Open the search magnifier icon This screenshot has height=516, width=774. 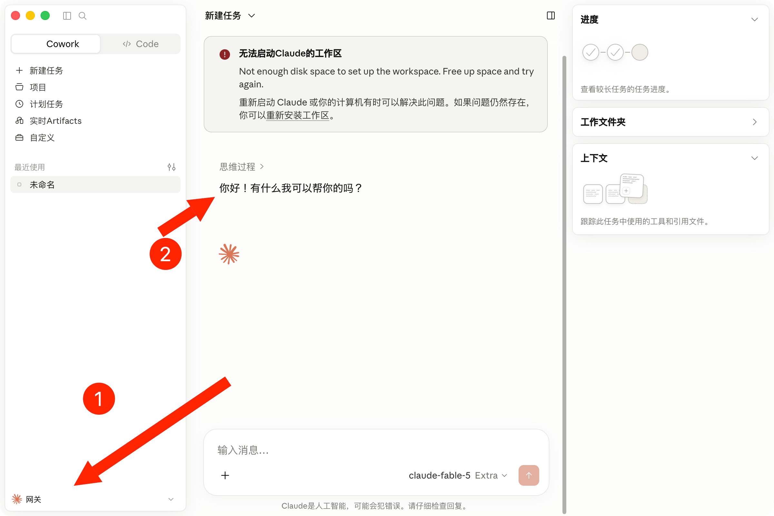[83, 16]
